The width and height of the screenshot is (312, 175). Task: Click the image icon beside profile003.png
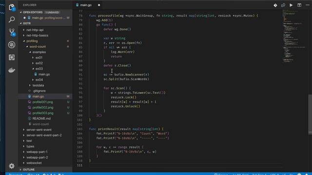[29, 113]
